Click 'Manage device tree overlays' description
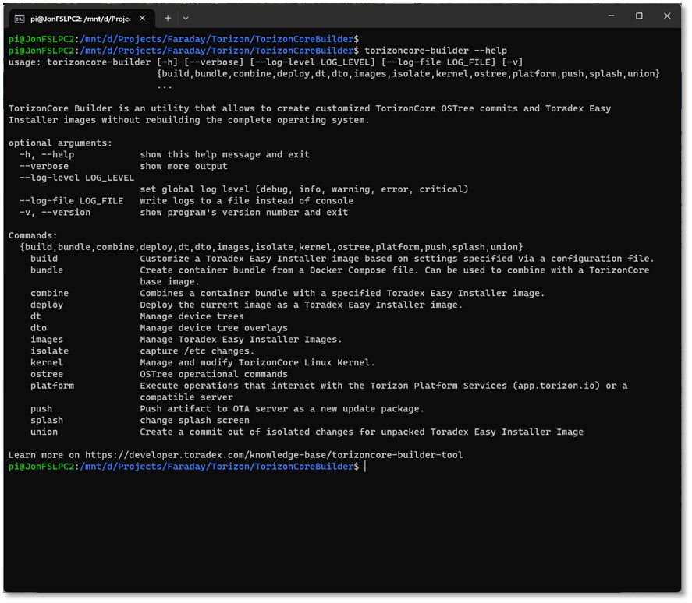Image resolution: width=692 pixels, height=603 pixels. [x=214, y=328]
